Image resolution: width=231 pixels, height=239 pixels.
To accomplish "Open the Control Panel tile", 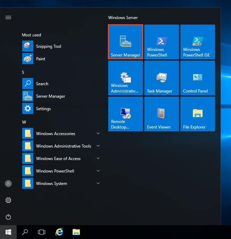I will [x=198, y=78].
